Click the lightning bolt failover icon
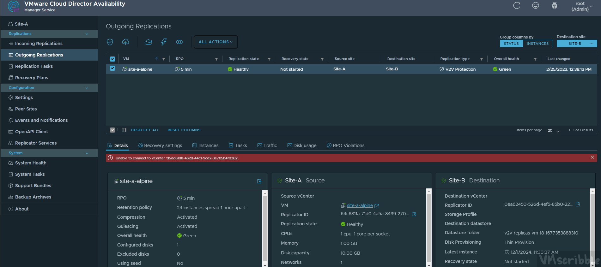 [x=164, y=42]
